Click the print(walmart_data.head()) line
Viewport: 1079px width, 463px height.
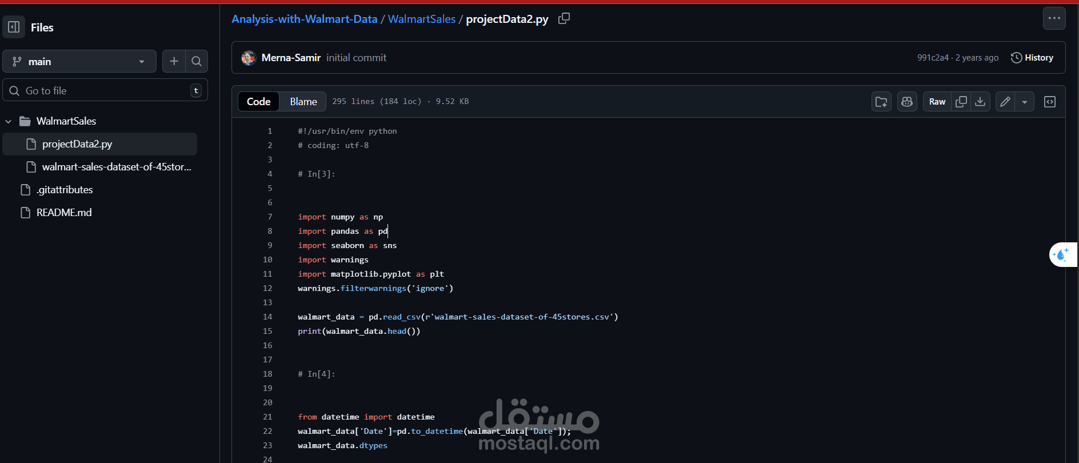(x=359, y=331)
